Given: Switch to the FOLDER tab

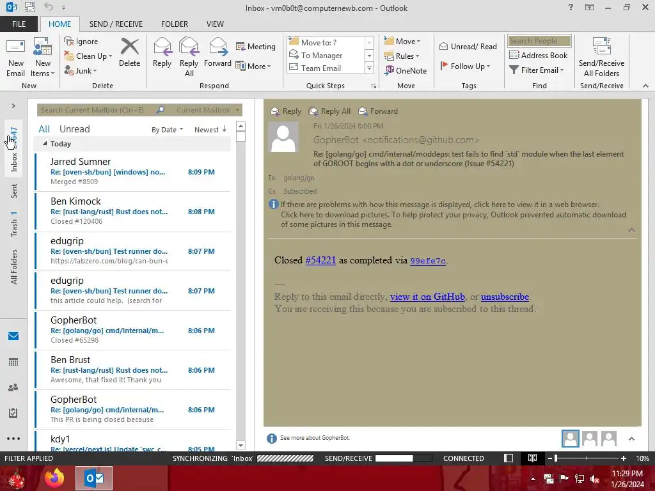Looking at the screenshot, I should pos(175,24).
